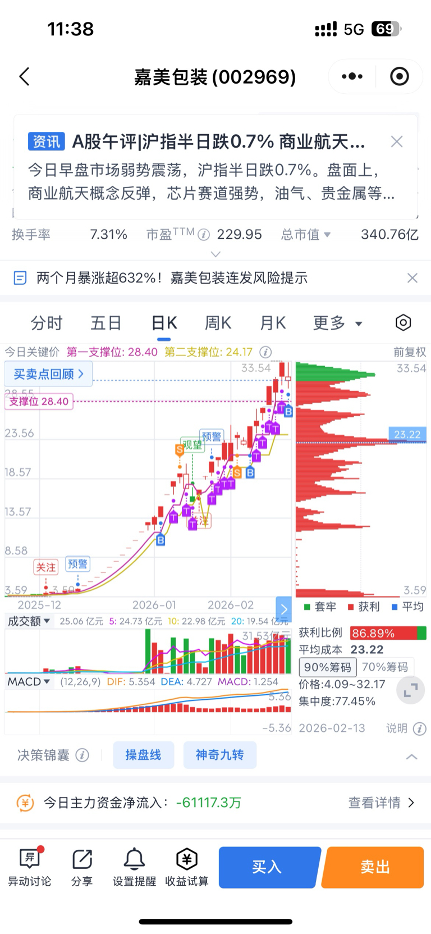Tap the 预警 marker near 2025-12
The height and width of the screenshot is (934, 431).
pos(77,564)
